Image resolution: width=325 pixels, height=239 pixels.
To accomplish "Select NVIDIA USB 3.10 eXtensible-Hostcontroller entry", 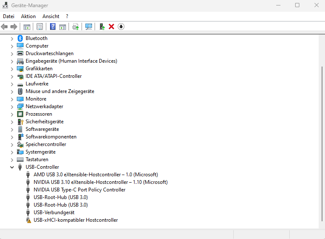I will (x=100, y=182).
